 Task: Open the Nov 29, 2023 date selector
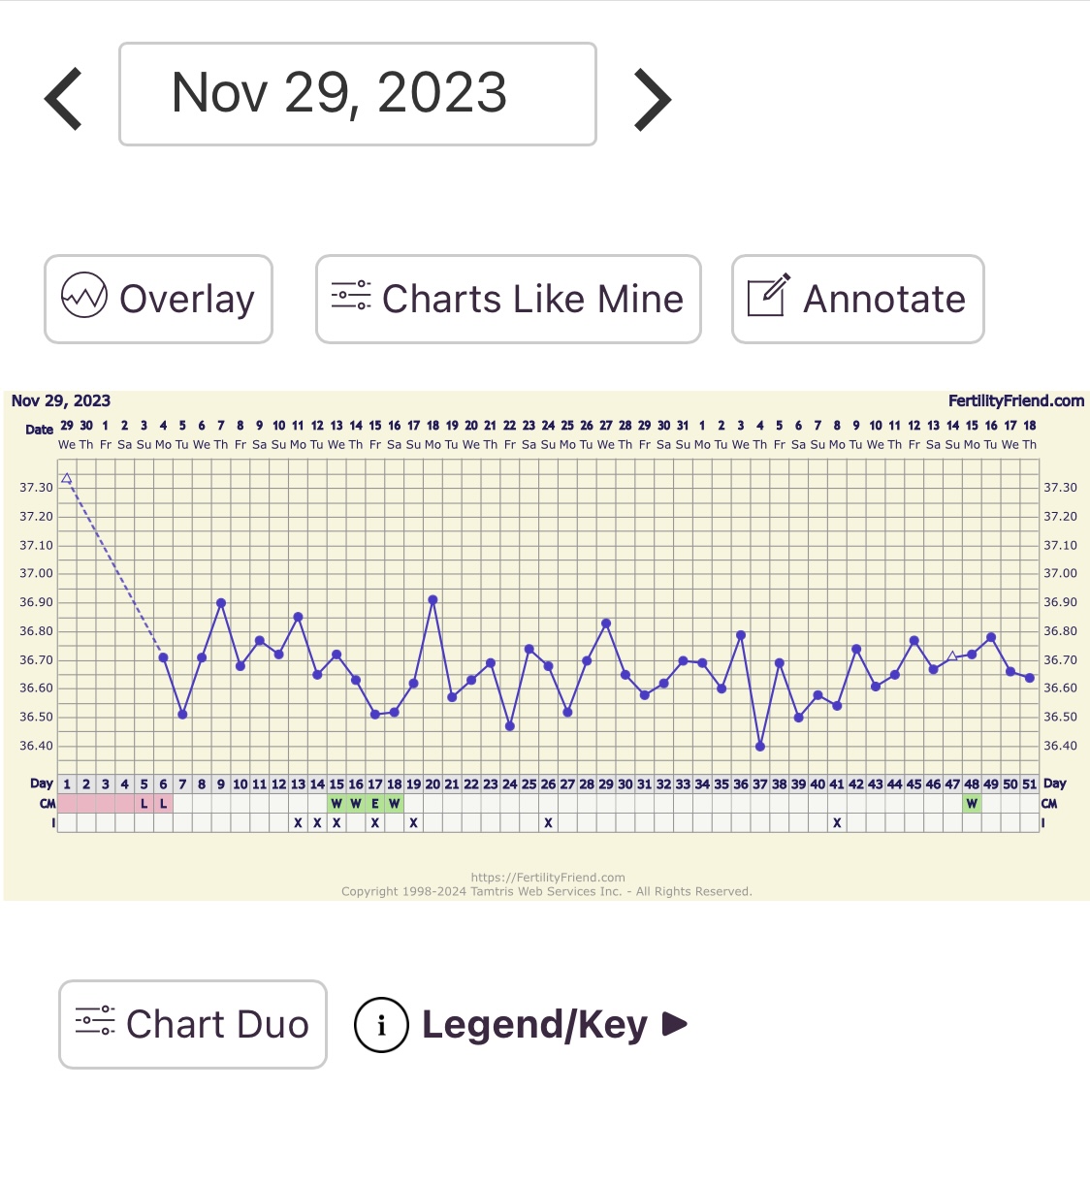click(x=357, y=94)
